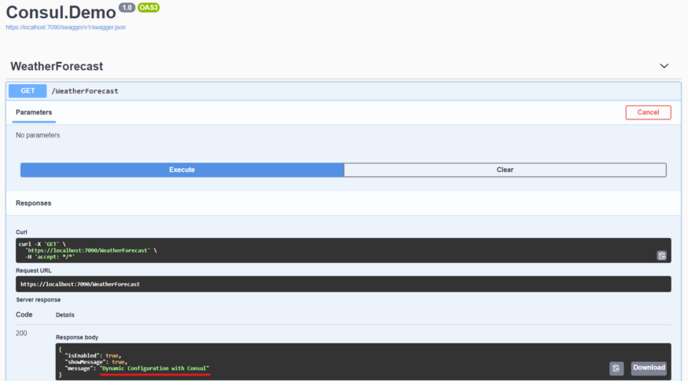
Task: Copy the response body to clipboard
Action: coord(616,368)
